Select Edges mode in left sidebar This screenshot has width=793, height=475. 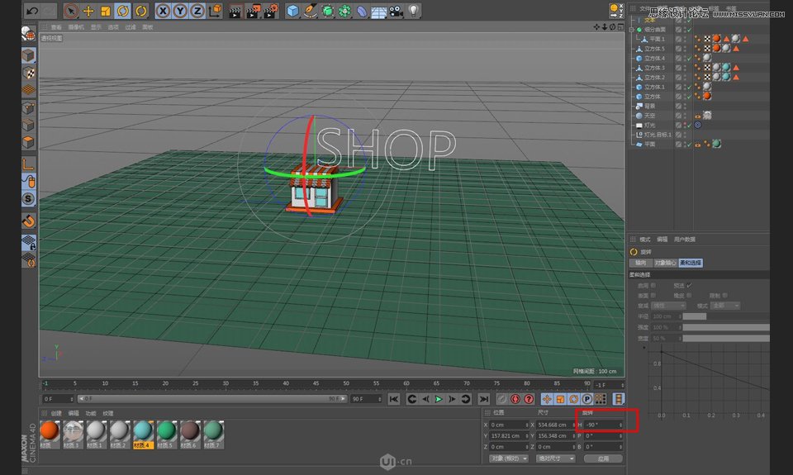click(29, 125)
